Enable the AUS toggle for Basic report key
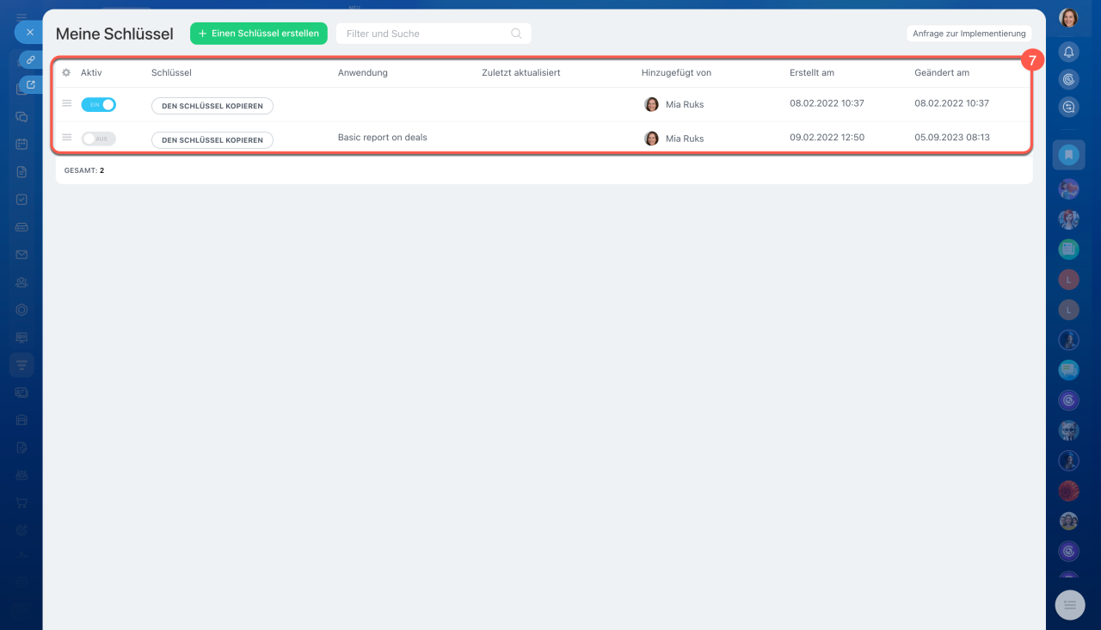This screenshot has height=630, width=1101. 98,139
